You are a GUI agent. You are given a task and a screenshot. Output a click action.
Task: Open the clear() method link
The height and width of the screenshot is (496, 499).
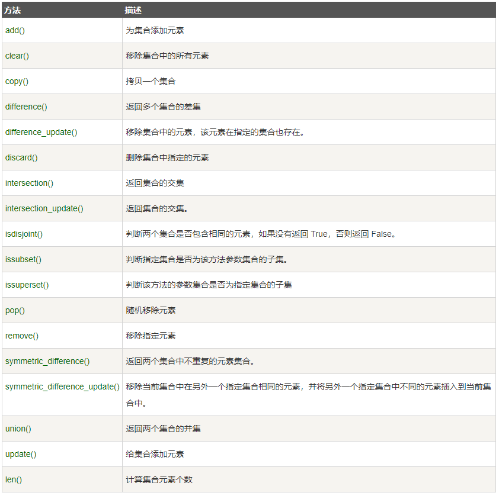coord(17,56)
